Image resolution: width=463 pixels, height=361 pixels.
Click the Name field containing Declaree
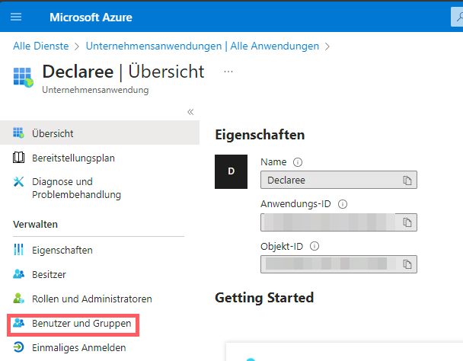coord(339,180)
